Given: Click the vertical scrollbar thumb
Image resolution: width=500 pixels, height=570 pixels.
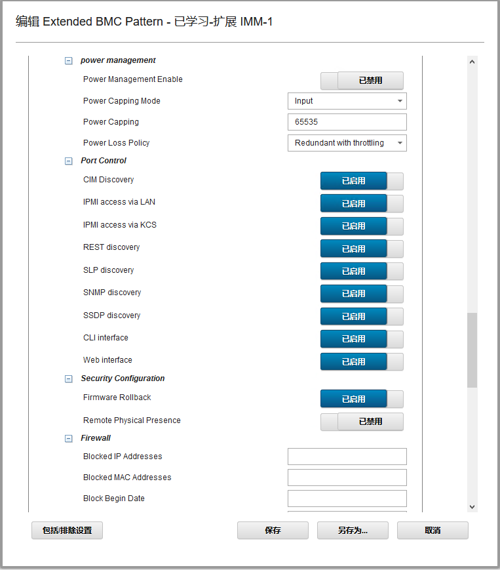Looking at the screenshot, I should point(472,350).
